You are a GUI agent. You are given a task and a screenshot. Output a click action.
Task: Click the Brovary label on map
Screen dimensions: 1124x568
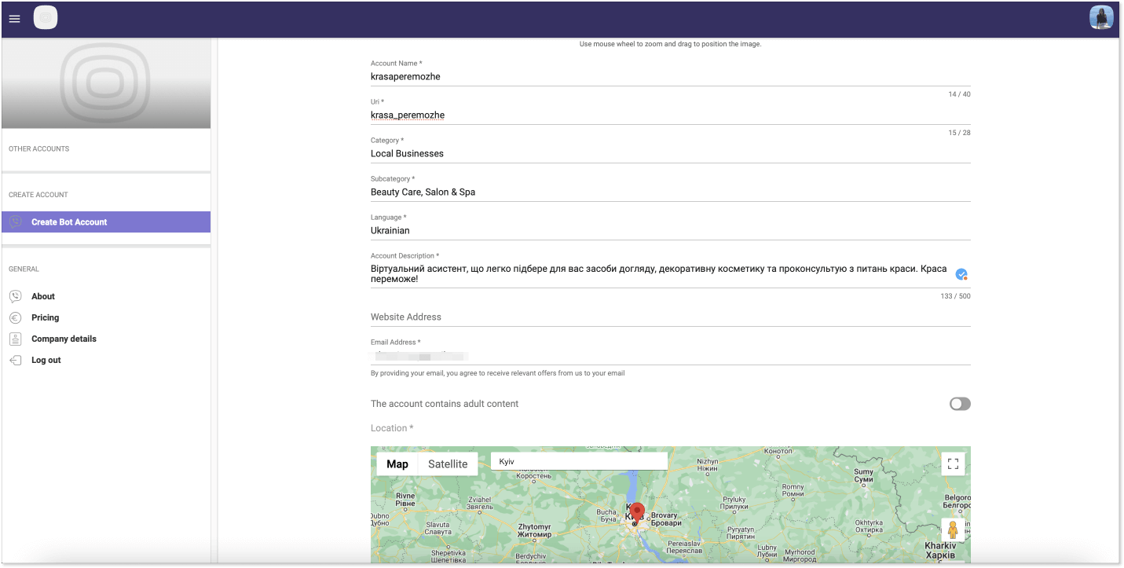point(665,520)
